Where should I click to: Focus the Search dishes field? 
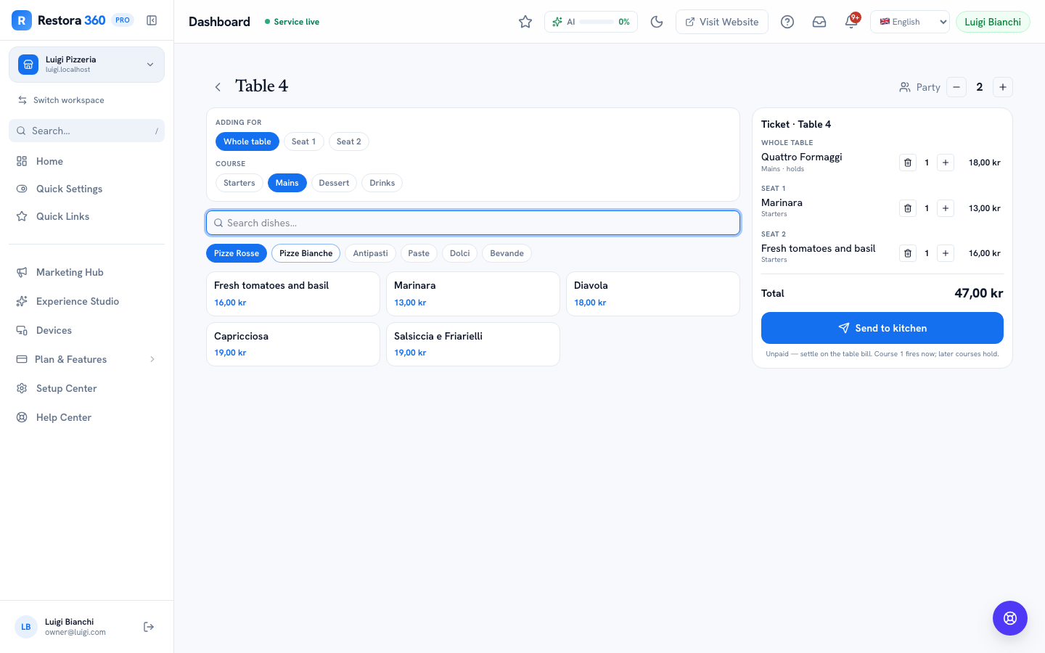473,223
